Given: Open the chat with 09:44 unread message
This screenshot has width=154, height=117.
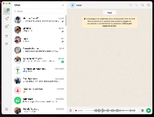Looking at the screenshot, I should tap(39, 60).
